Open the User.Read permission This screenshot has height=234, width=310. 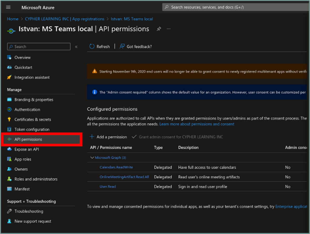[x=108, y=187]
